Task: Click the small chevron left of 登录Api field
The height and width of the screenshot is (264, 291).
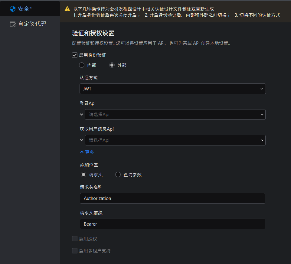Action: click(81, 115)
